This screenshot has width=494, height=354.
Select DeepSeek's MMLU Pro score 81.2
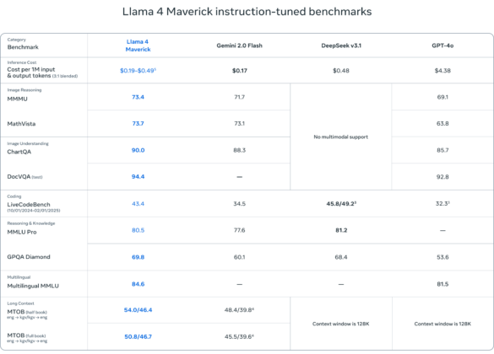pyautogui.click(x=341, y=230)
